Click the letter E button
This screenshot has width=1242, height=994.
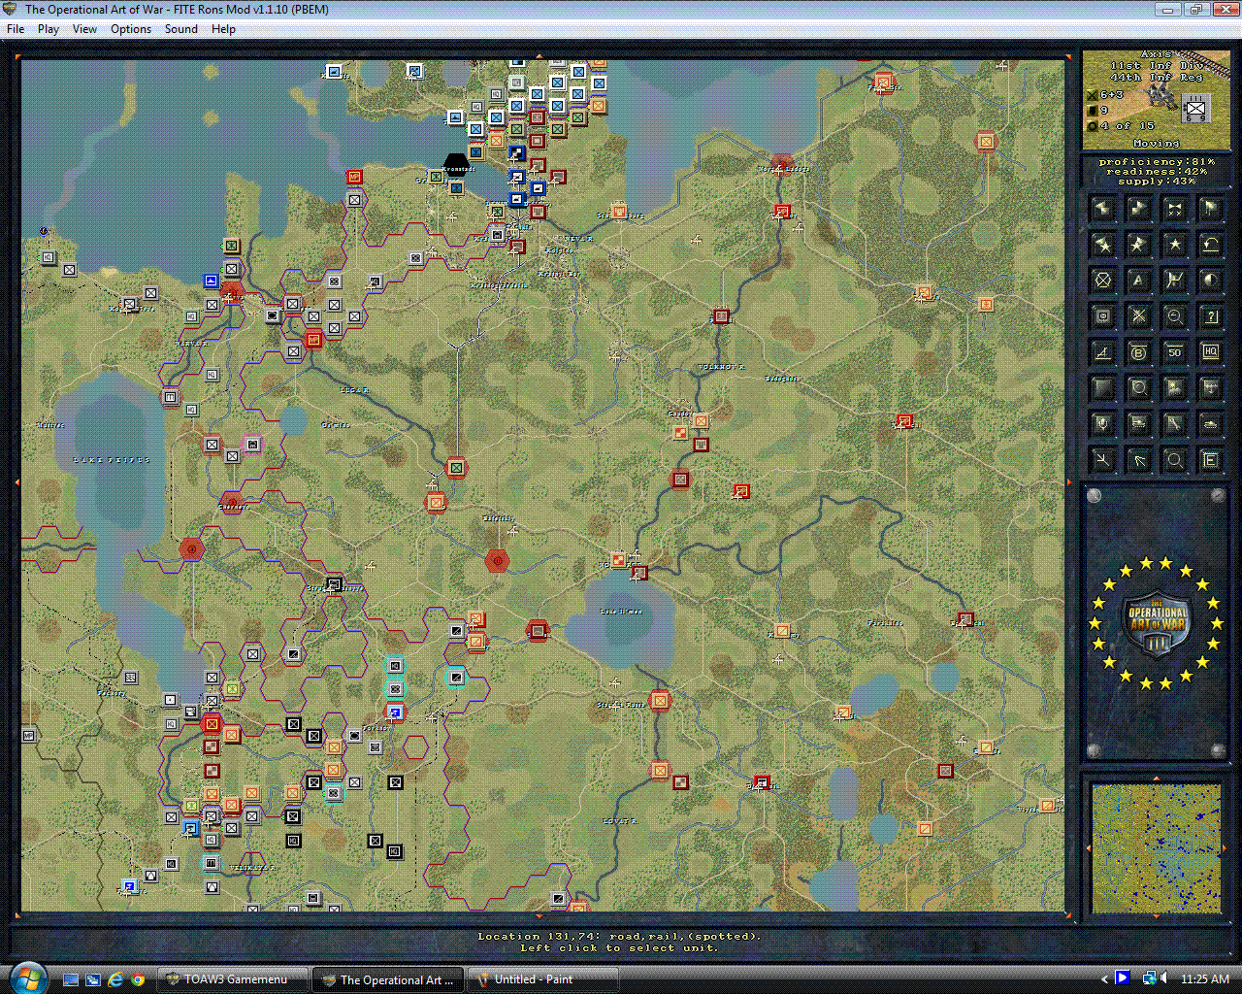(1210, 460)
